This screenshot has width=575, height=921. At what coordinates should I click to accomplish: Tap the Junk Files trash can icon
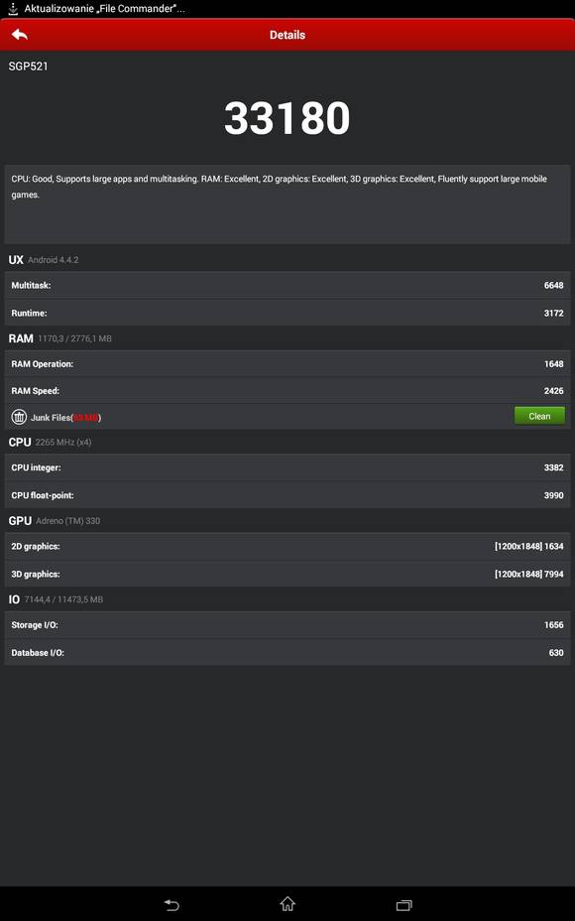19,417
